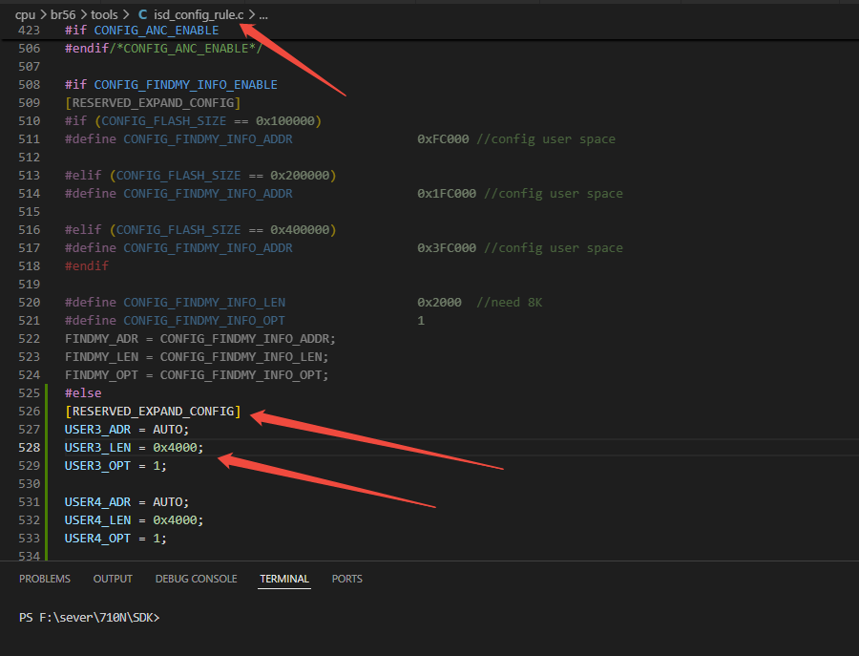The width and height of the screenshot is (859, 656).
Task: Click the C file icon in the breadcrumb
Action: (142, 14)
